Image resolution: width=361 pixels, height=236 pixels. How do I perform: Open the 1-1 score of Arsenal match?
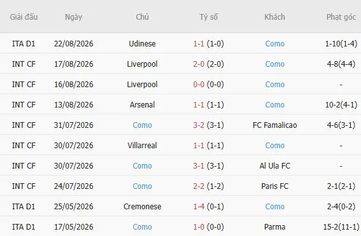tap(208, 105)
